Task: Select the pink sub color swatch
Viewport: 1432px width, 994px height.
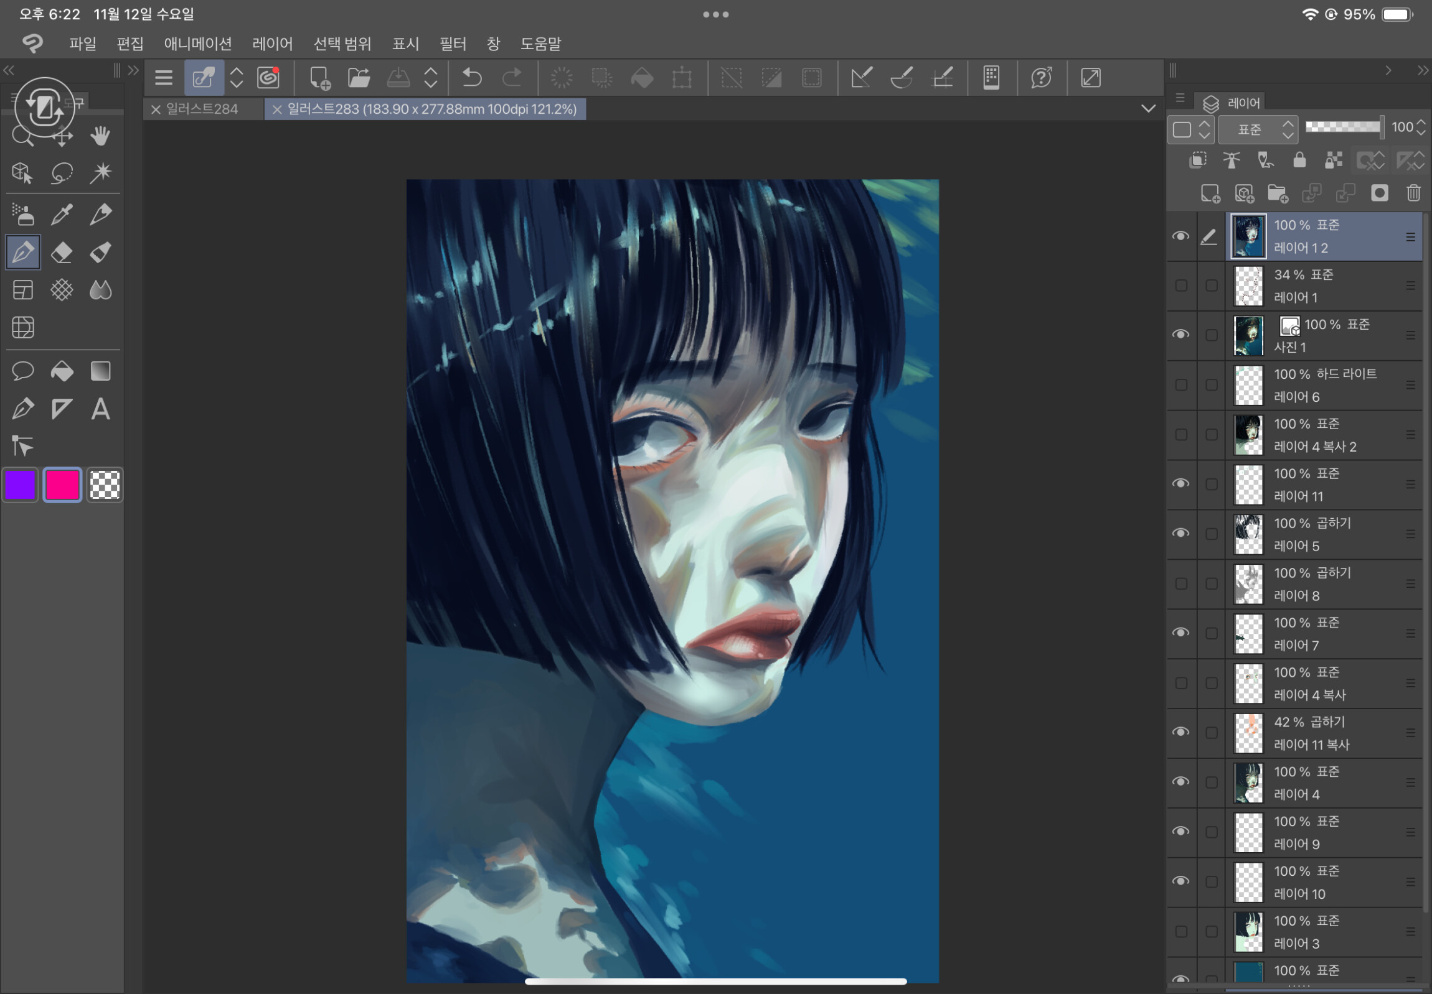Action: coord(62,485)
